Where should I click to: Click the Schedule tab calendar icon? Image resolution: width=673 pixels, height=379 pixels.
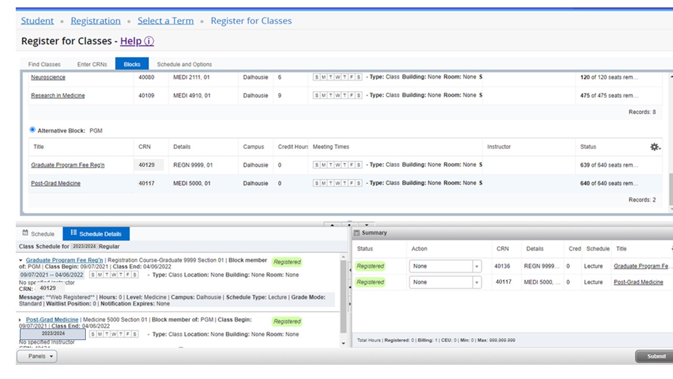[25, 233]
